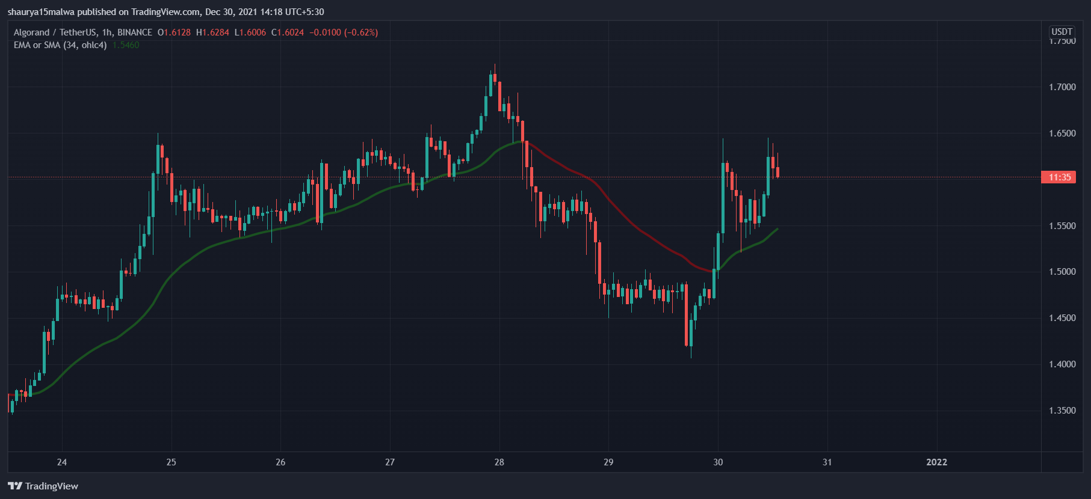Click date 26 on time axis
The image size is (1091, 499).
coord(280,462)
